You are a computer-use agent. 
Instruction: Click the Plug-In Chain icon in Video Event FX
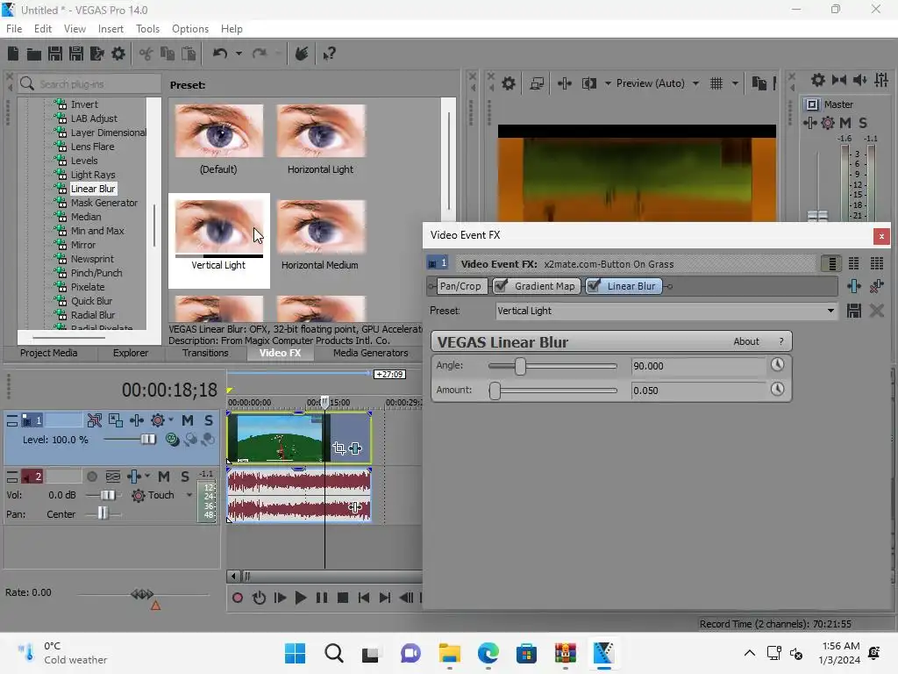click(853, 286)
